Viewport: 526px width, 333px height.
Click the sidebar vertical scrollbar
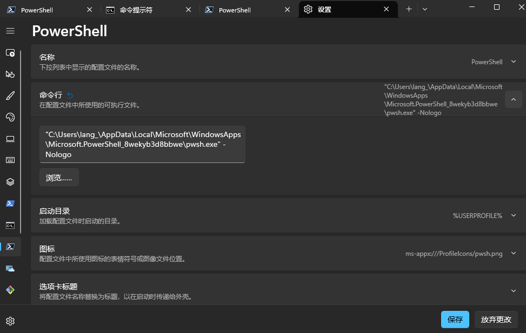click(21, 142)
